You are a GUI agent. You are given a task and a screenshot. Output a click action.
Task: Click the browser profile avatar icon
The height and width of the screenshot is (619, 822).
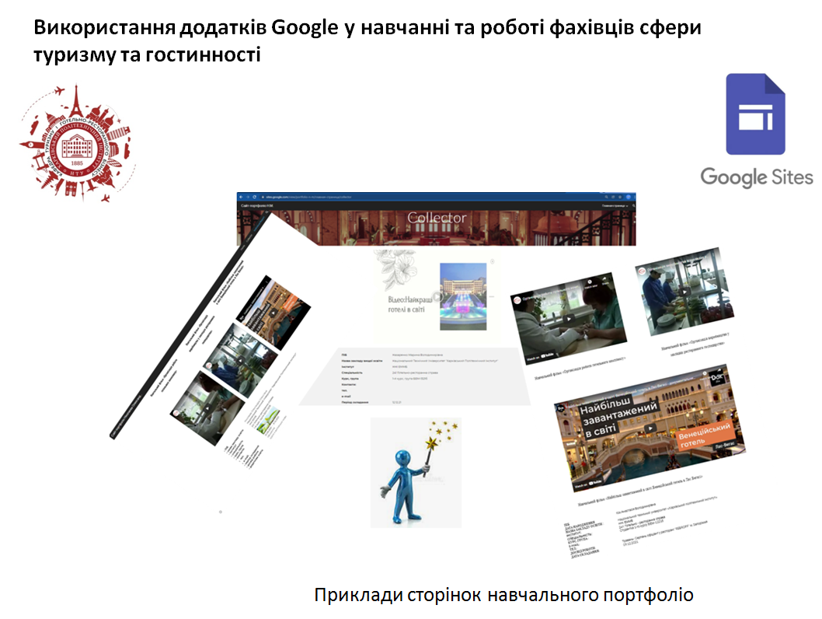628,198
